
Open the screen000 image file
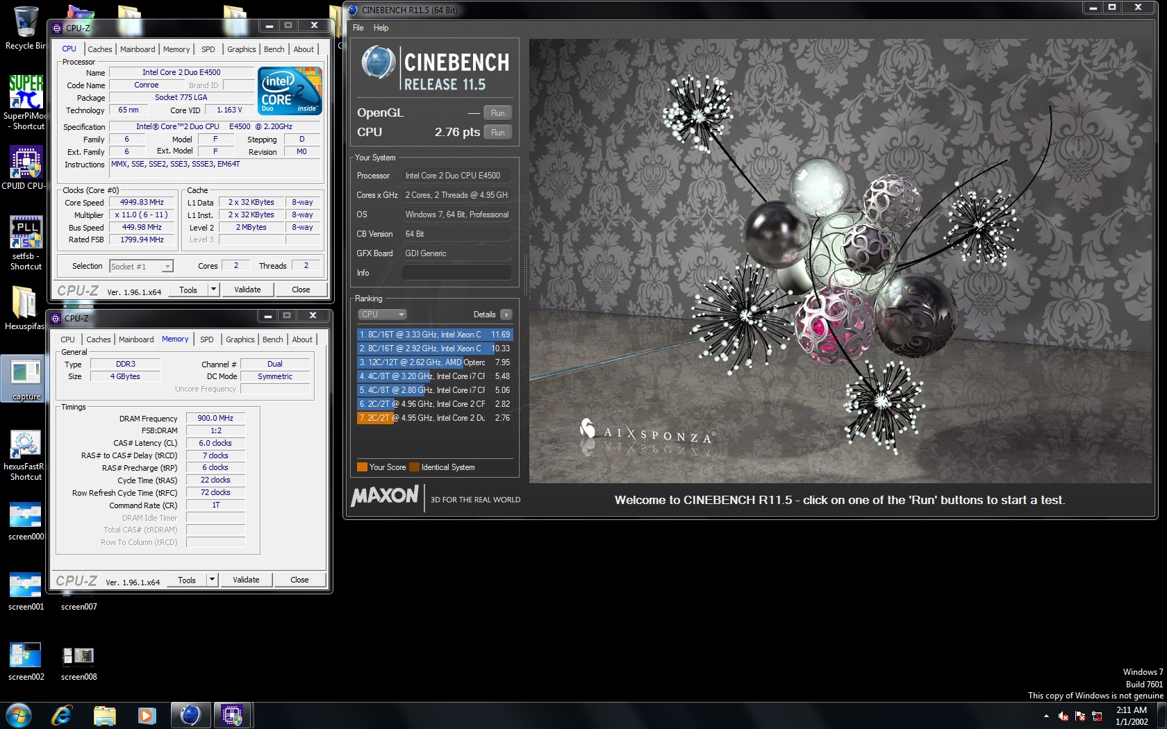click(x=26, y=514)
